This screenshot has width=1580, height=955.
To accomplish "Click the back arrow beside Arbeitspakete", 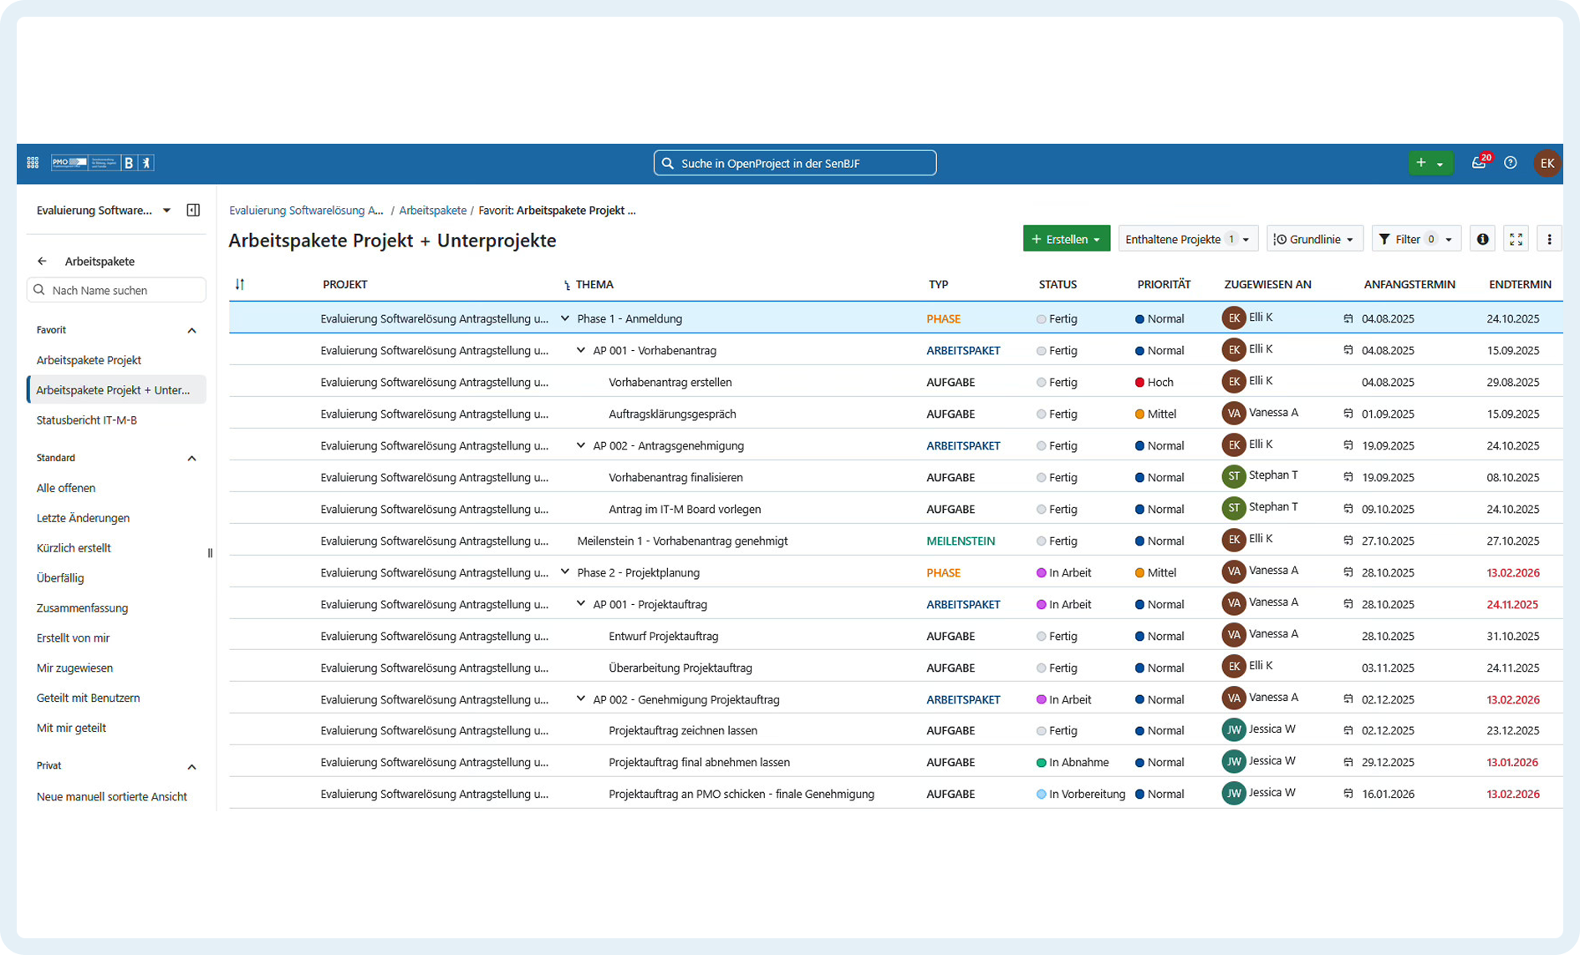I will (x=42, y=262).
